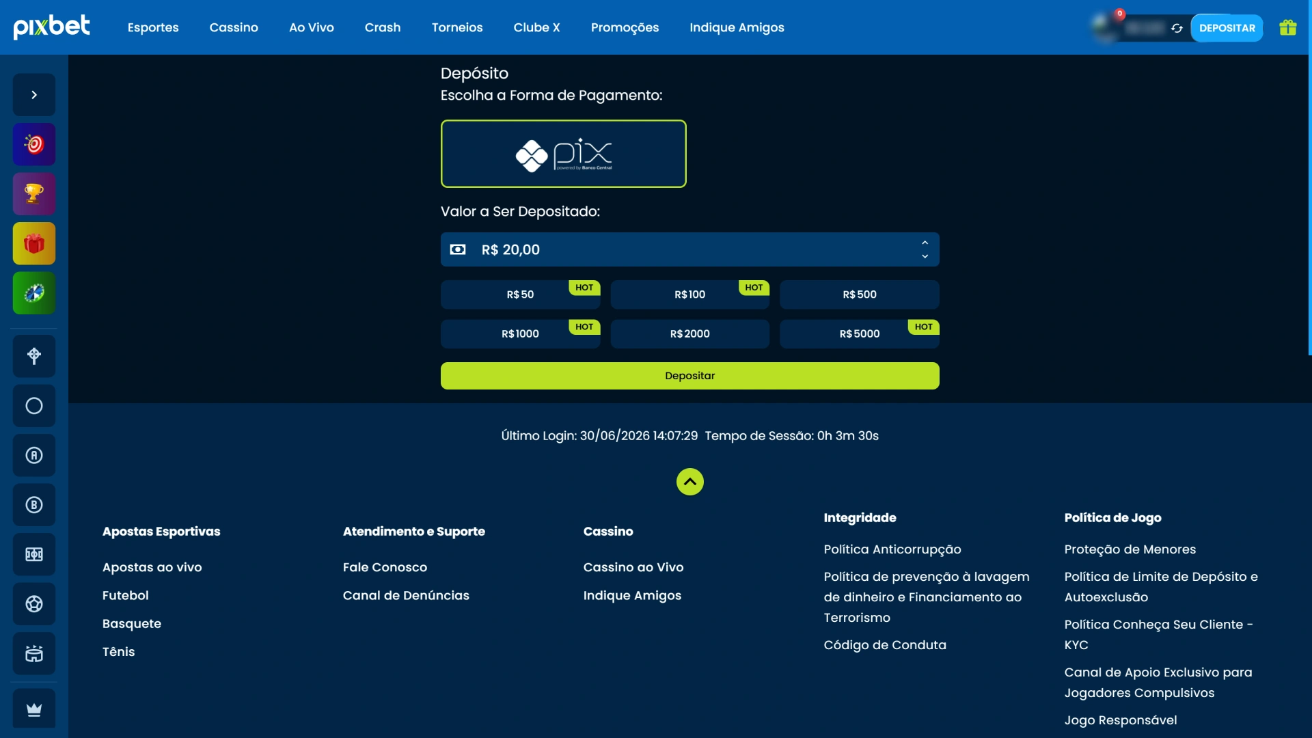
Task: Click the deposit amount field R$ 20,00
Action: tap(690, 249)
